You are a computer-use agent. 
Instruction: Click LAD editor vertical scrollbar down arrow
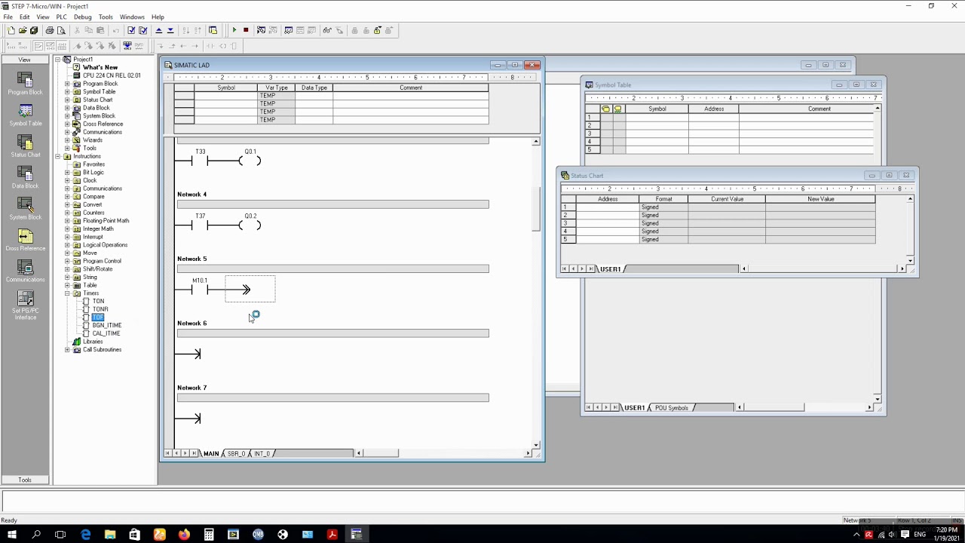pos(536,445)
